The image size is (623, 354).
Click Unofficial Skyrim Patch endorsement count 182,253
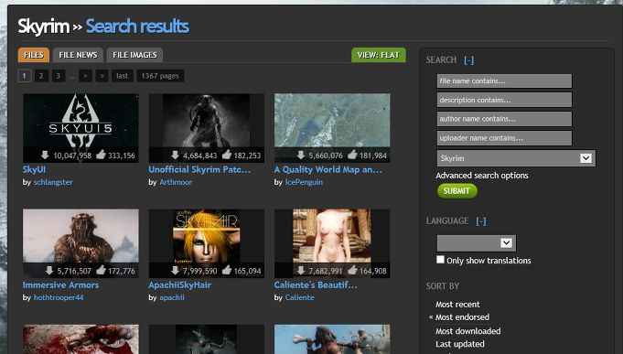pyautogui.click(x=247, y=156)
